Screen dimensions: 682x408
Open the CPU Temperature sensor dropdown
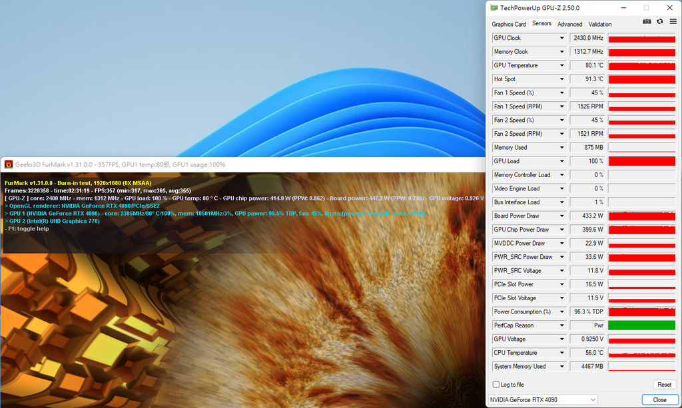click(x=561, y=353)
